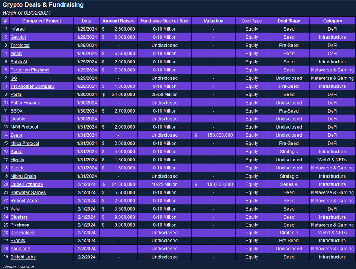This screenshot has height=269, width=356.
Task: Open the Puffer Finance link
Action: coord(25,103)
